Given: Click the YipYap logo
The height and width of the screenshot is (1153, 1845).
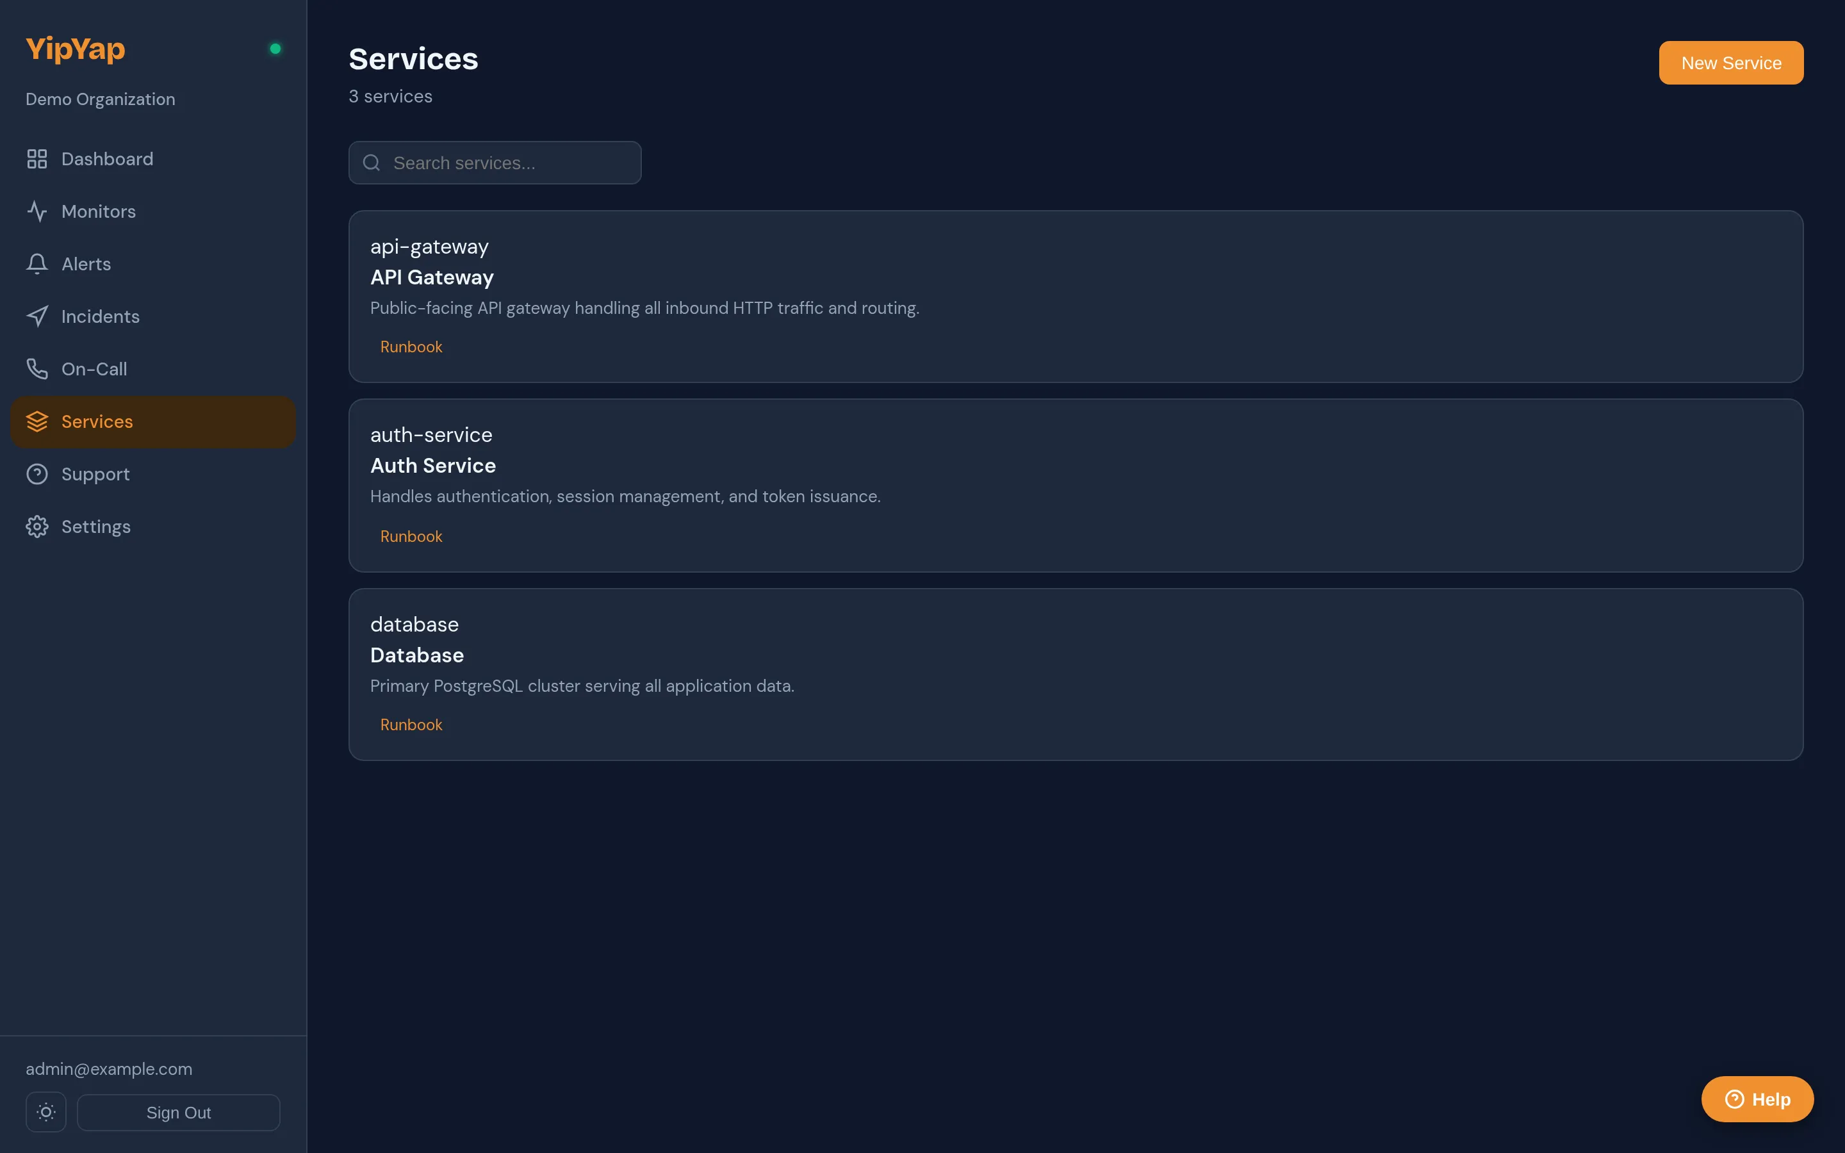Looking at the screenshot, I should pyautogui.click(x=75, y=48).
